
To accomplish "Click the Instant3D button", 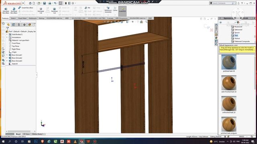I will click(x=122, y=11).
